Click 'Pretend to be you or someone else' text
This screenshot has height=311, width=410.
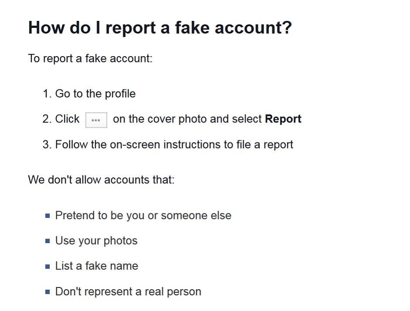click(x=143, y=216)
